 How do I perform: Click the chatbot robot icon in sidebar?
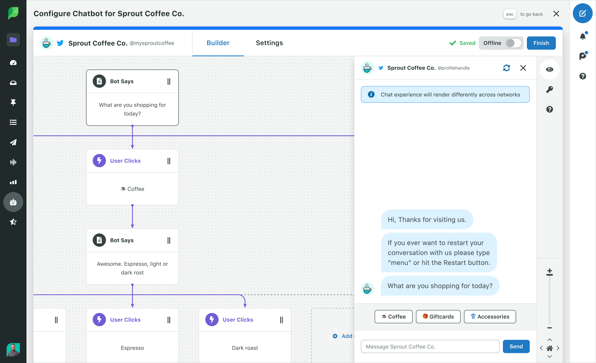point(13,202)
